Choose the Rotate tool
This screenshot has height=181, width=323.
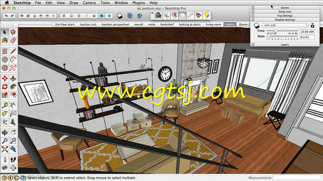tap(5, 87)
